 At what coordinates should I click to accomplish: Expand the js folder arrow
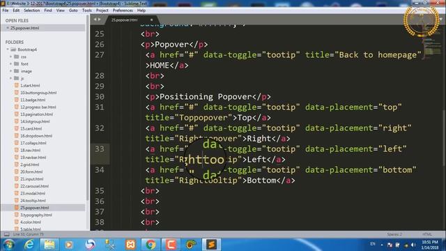11,78
